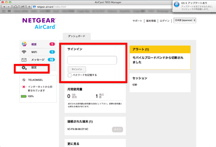
Task: Click the netgear.aircard address bar
Action: pyautogui.click(x=102, y=7)
